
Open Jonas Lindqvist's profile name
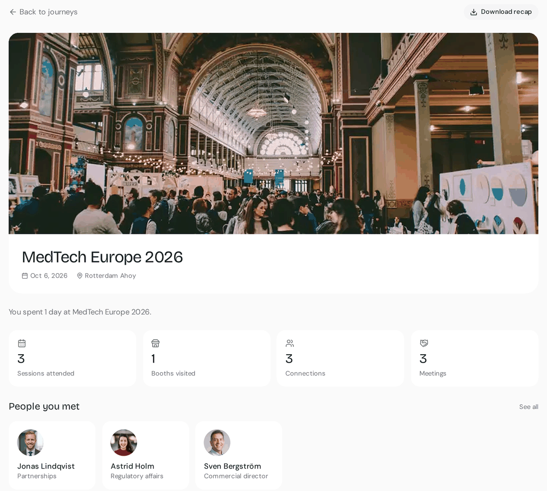coord(46,466)
